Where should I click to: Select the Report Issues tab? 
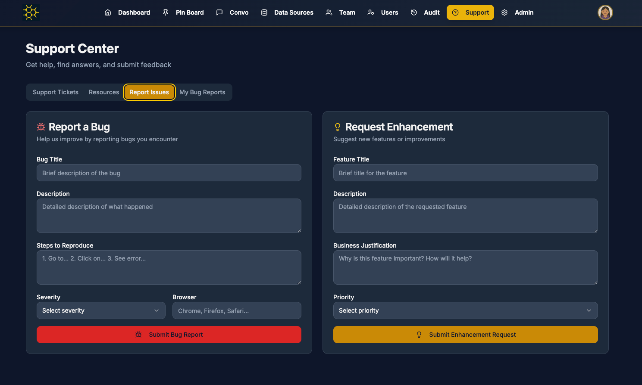pos(149,92)
